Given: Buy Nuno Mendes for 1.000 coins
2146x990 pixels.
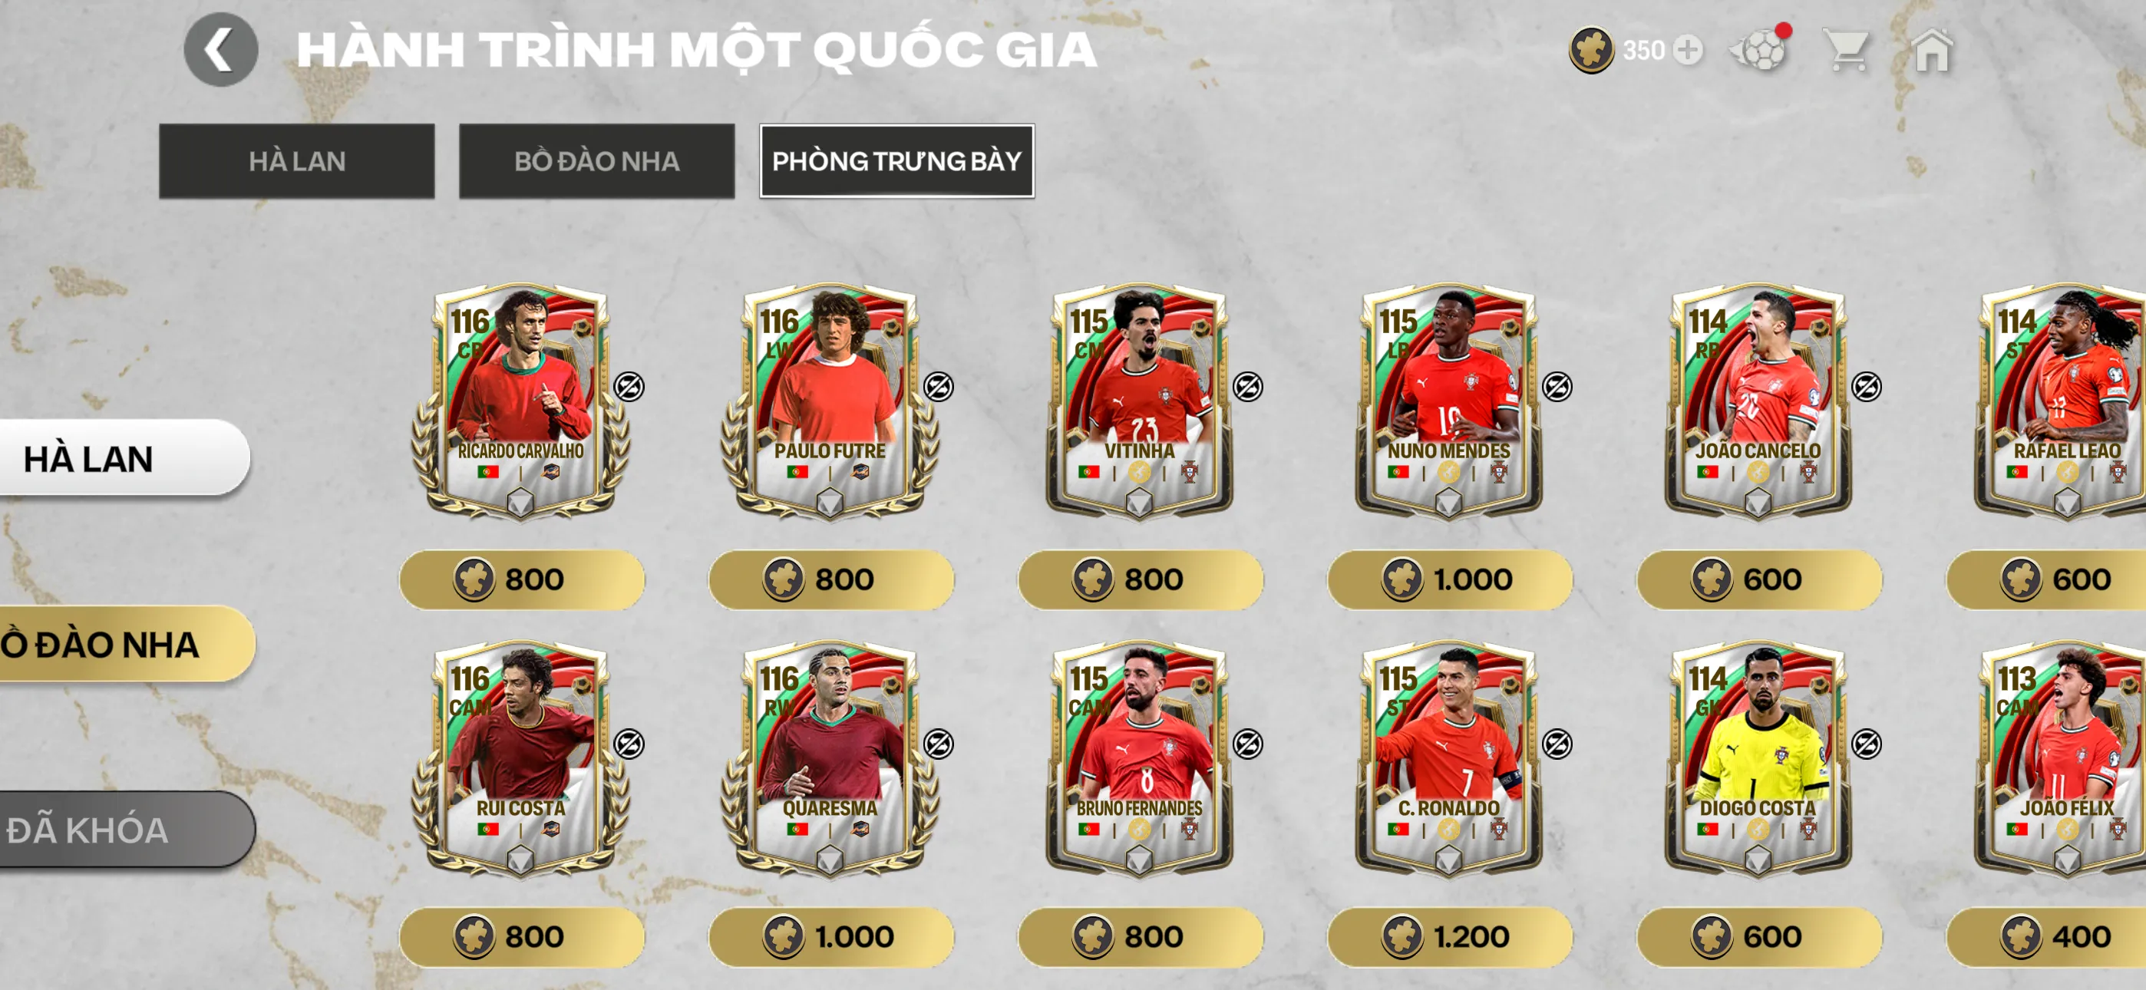Looking at the screenshot, I should (1450, 579).
